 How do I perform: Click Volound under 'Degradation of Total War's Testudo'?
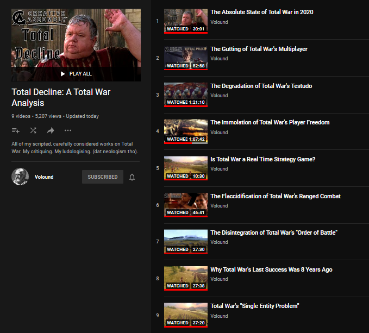(x=219, y=96)
